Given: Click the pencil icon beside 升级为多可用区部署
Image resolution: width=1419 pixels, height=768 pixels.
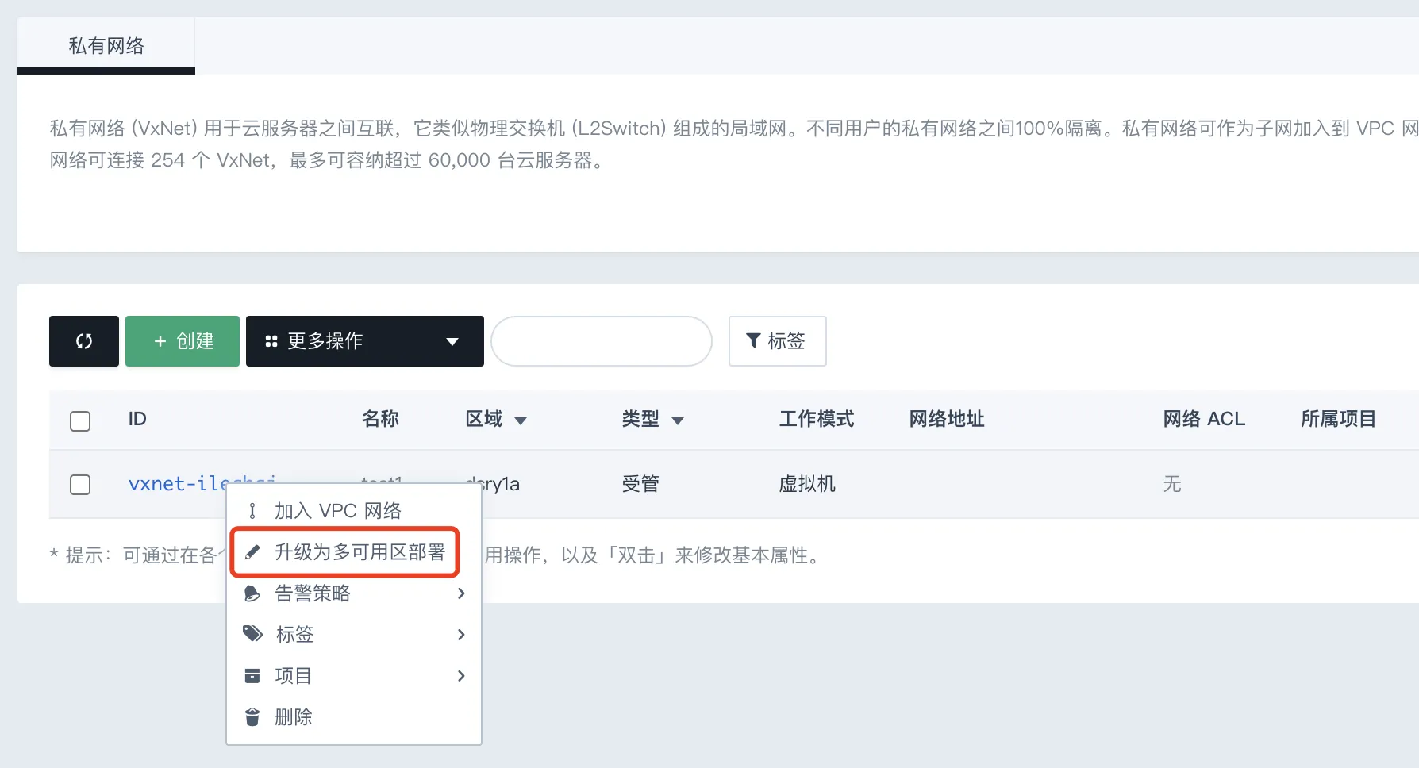Looking at the screenshot, I should click(x=252, y=551).
